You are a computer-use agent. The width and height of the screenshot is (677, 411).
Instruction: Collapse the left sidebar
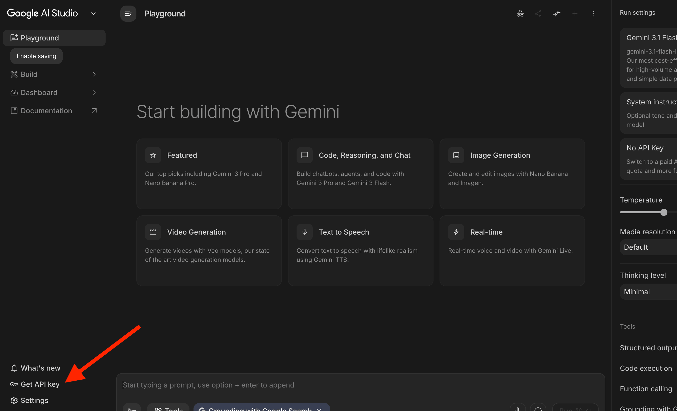pyautogui.click(x=128, y=13)
